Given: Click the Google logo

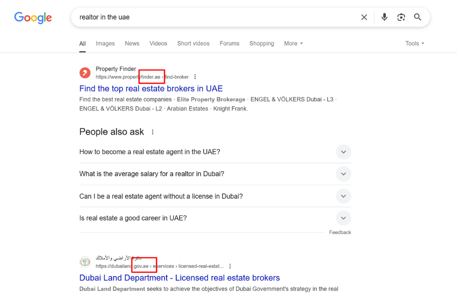Looking at the screenshot, I should [x=32, y=17].
